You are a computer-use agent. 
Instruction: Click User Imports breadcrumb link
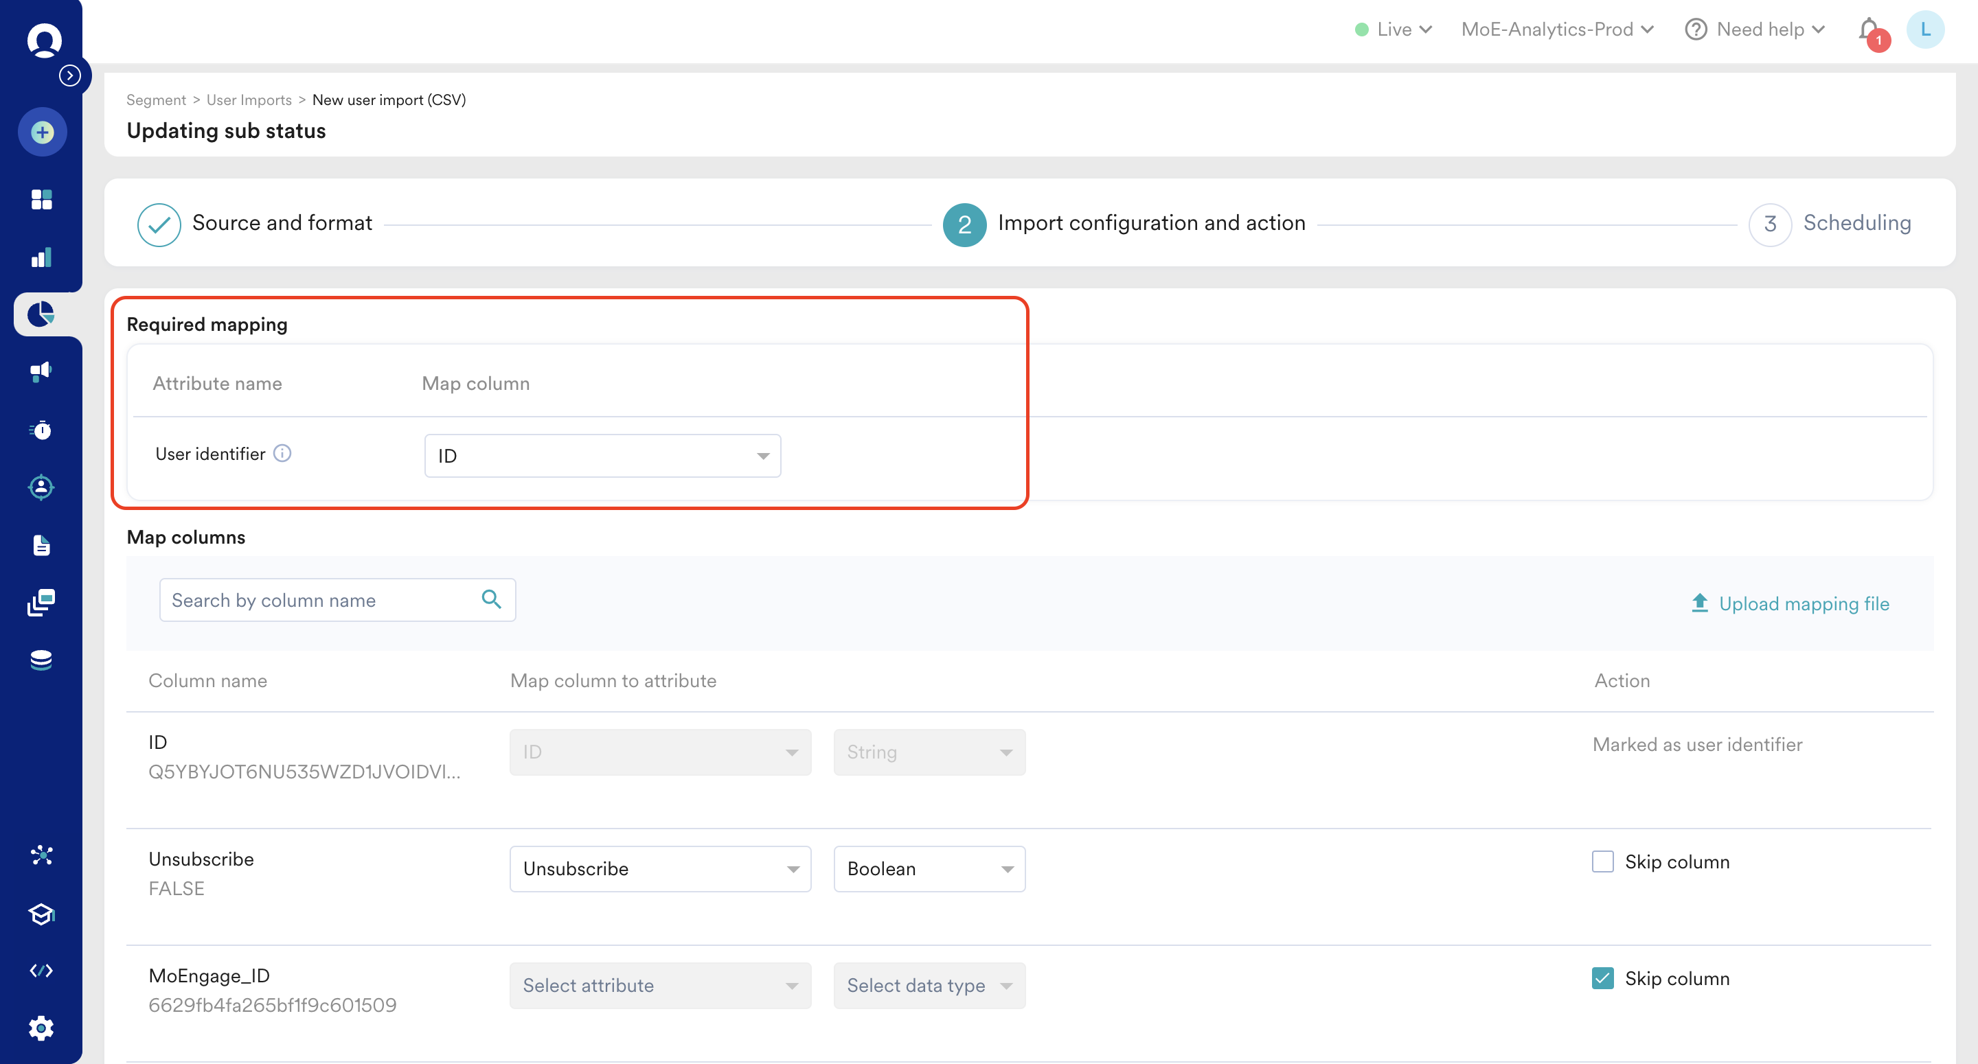pyautogui.click(x=249, y=100)
